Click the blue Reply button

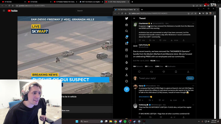point(190,78)
